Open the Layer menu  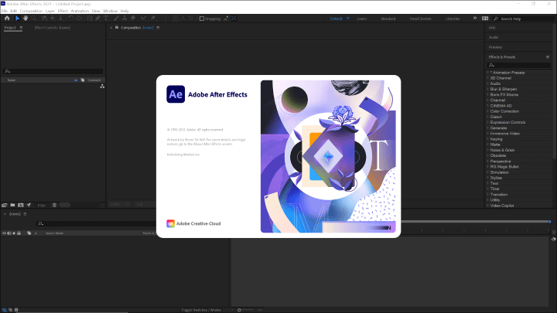(50, 11)
